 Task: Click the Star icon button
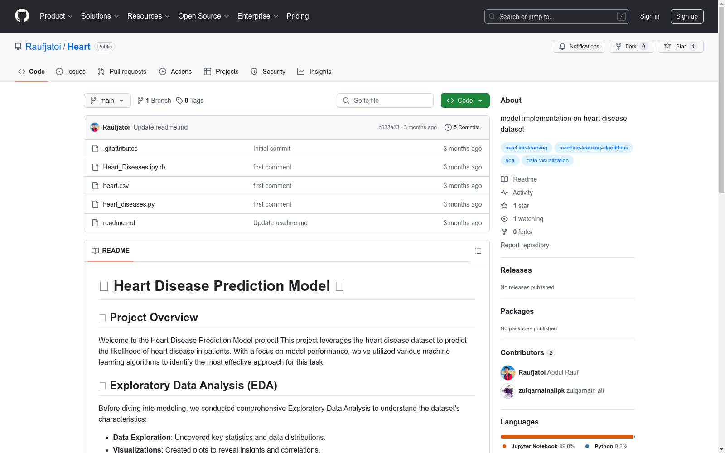681,46
